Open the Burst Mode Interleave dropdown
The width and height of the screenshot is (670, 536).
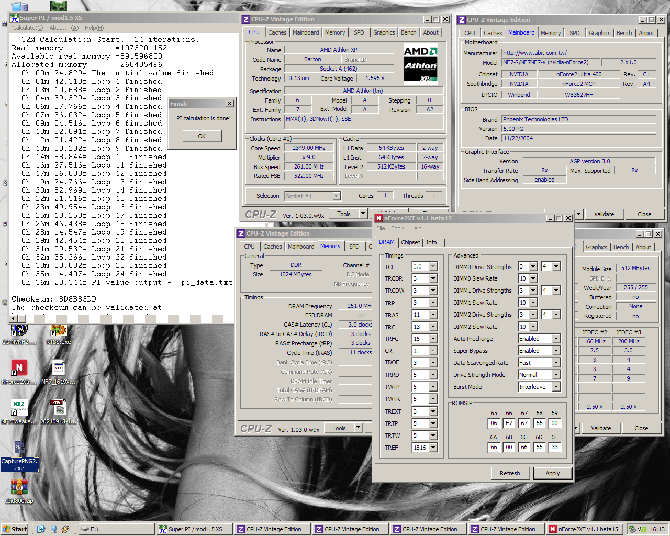(556, 387)
